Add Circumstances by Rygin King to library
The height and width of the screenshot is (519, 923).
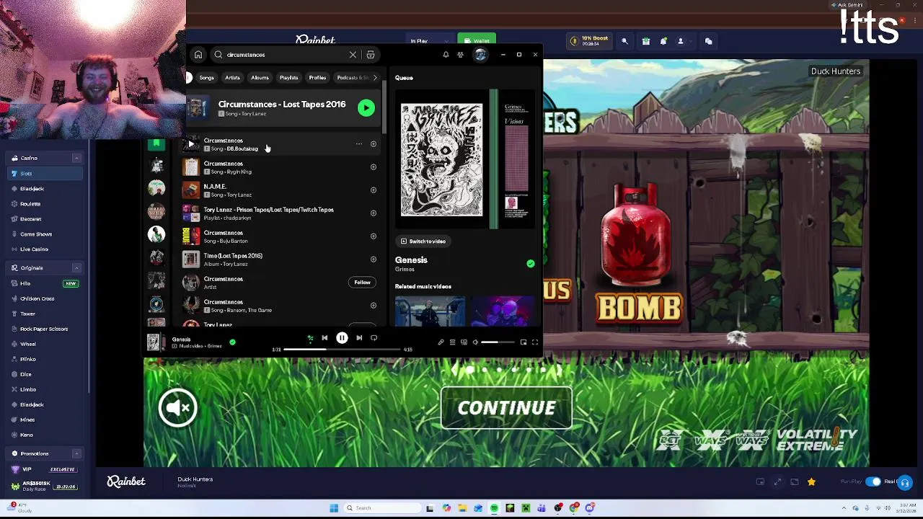coord(374,167)
